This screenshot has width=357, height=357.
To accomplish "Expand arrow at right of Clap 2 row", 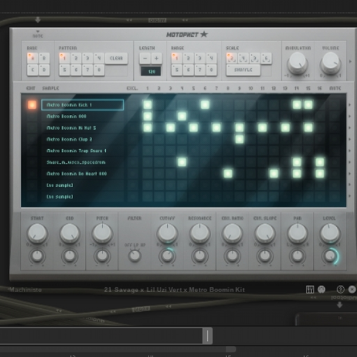I will pos(350,139).
